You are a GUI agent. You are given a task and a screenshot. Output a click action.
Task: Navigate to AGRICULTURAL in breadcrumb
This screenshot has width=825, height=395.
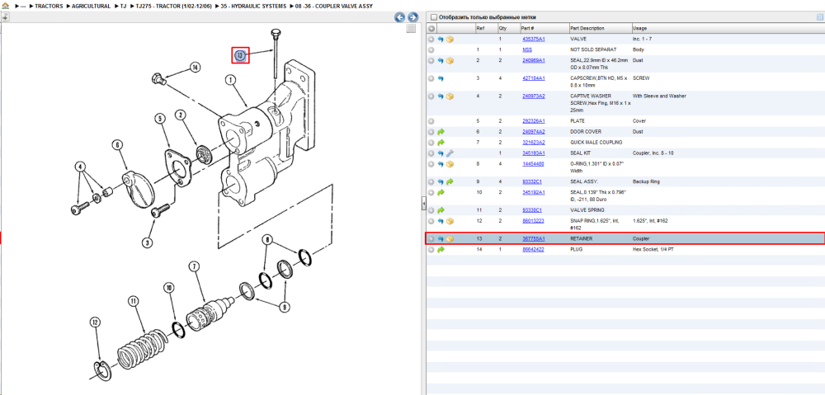91,7
